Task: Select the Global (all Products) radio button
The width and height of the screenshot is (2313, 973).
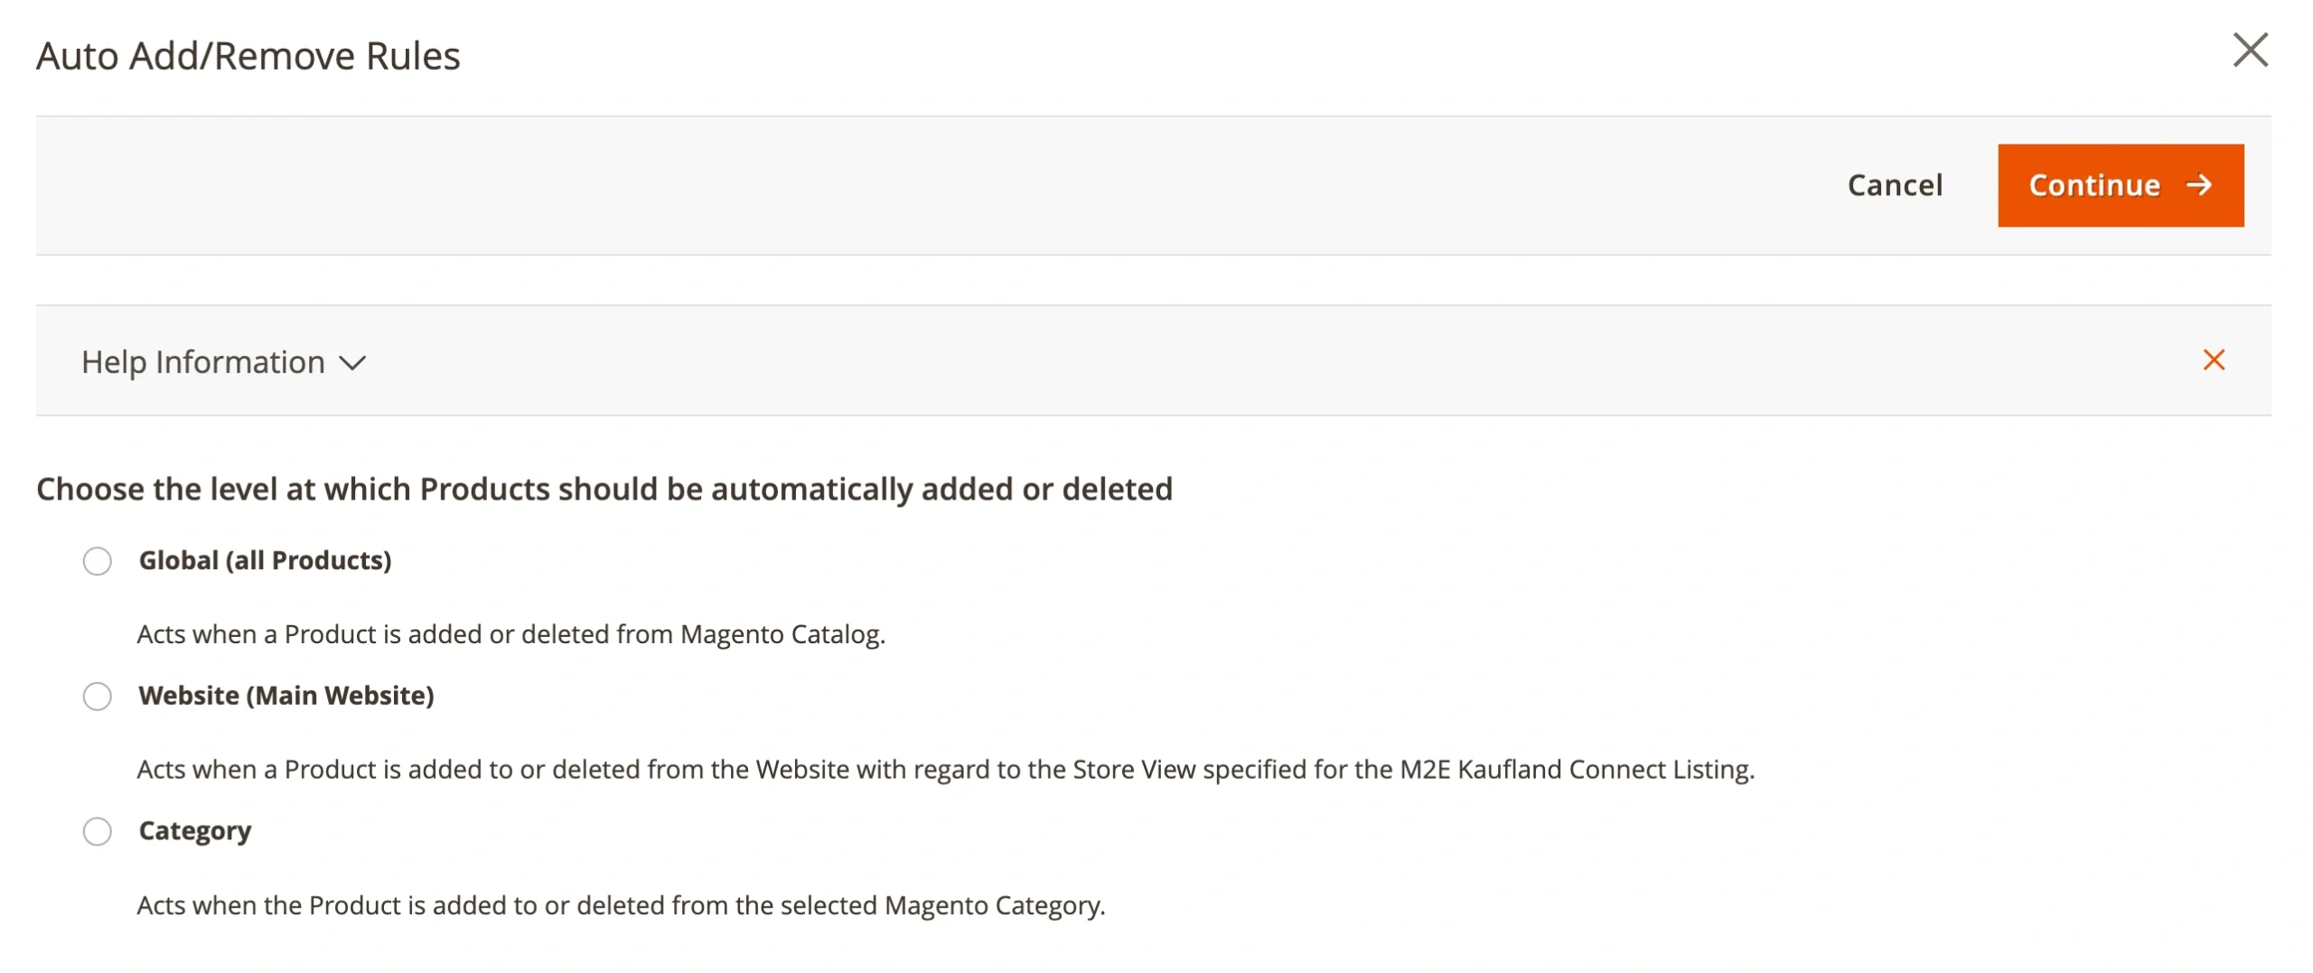Action: (98, 561)
